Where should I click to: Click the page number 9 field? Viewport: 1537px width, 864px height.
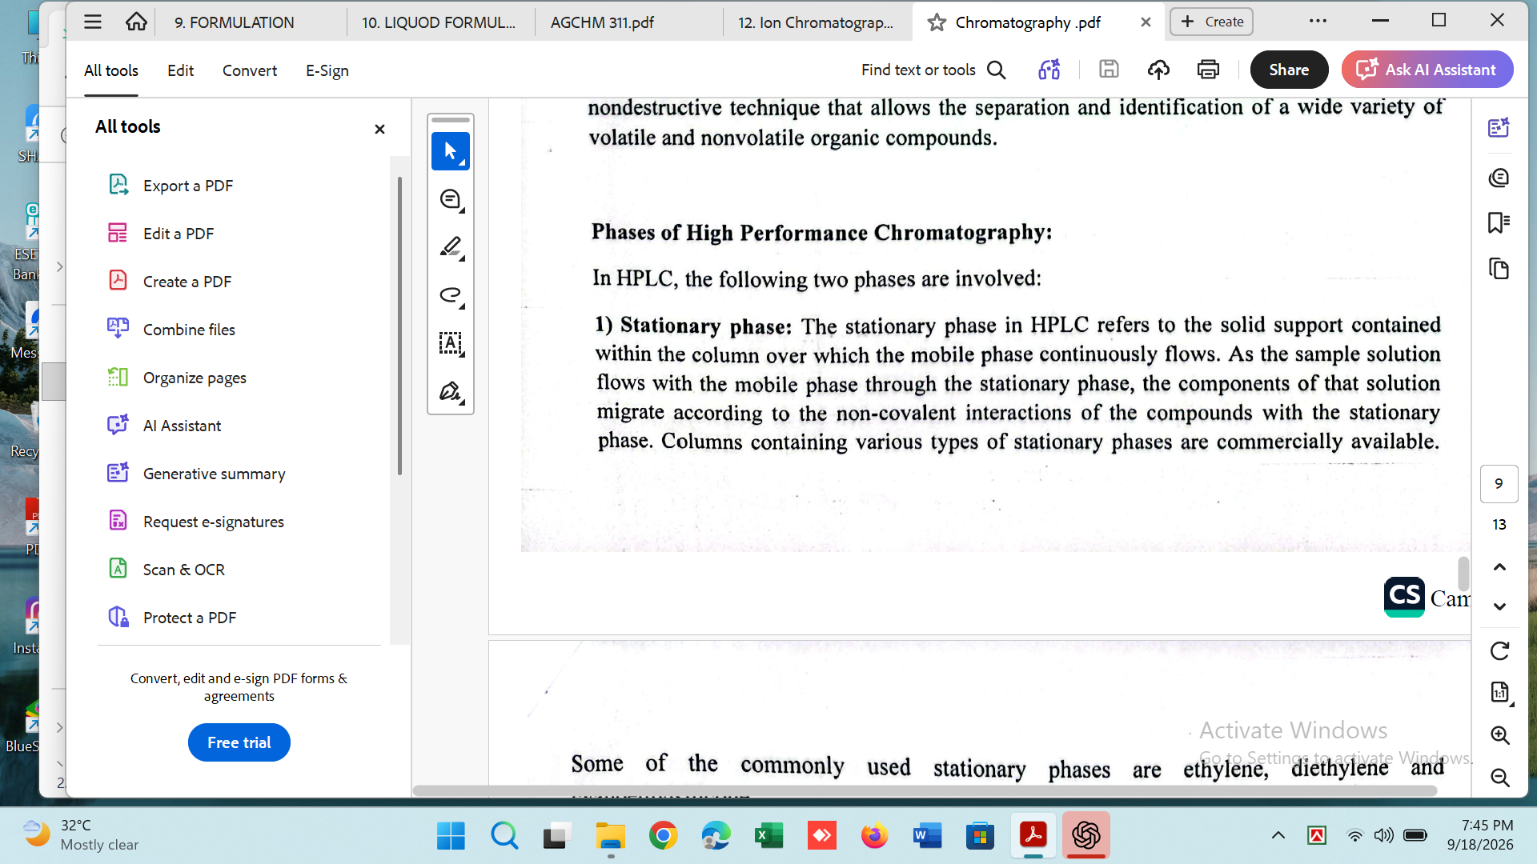1499,484
